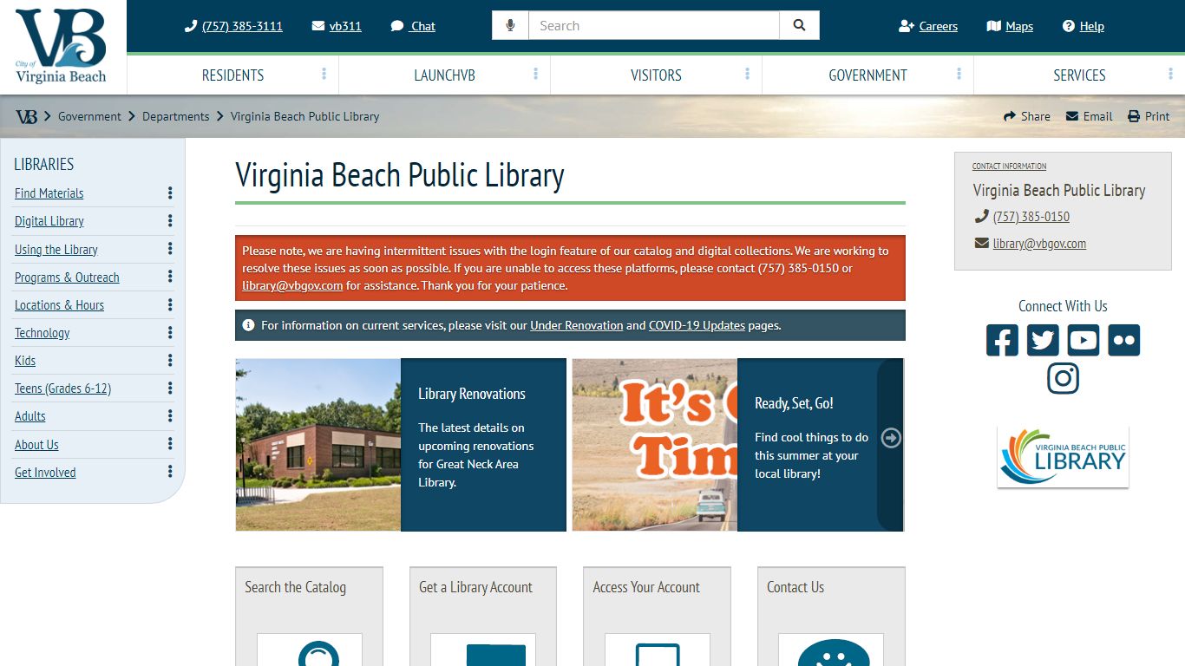The height and width of the screenshot is (666, 1185).
Task: Click the Get a Library Account tile icon
Action: tap(483, 650)
